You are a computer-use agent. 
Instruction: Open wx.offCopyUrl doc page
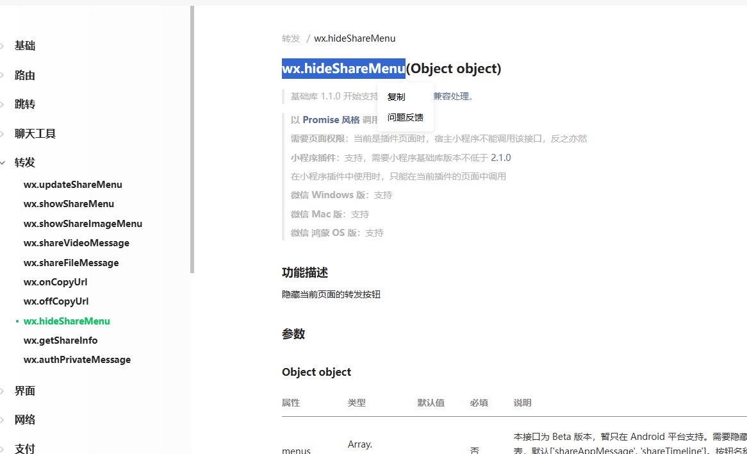56,301
